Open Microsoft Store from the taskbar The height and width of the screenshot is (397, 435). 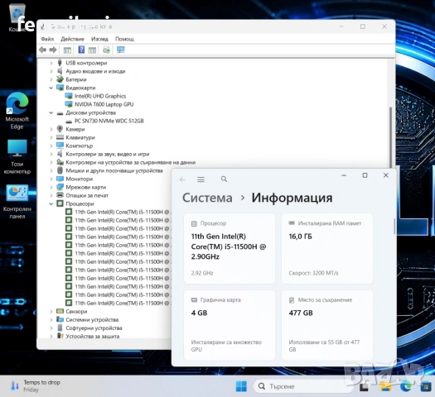point(425,386)
